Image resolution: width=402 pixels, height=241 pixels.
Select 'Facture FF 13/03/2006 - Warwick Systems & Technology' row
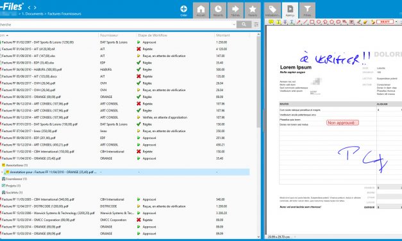tap(124, 213)
